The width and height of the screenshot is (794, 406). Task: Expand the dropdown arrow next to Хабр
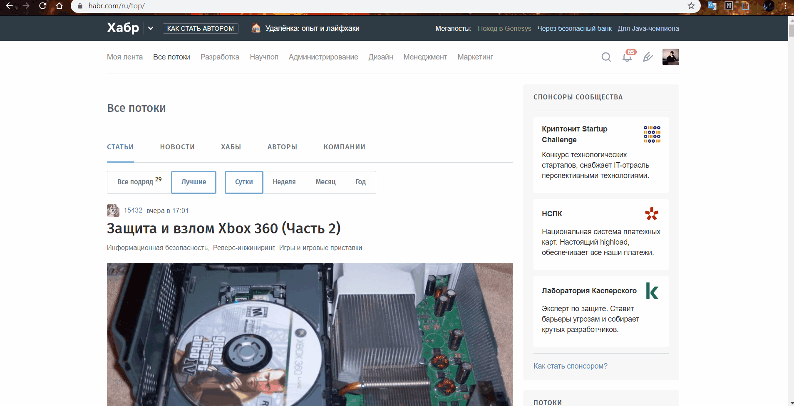(151, 28)
